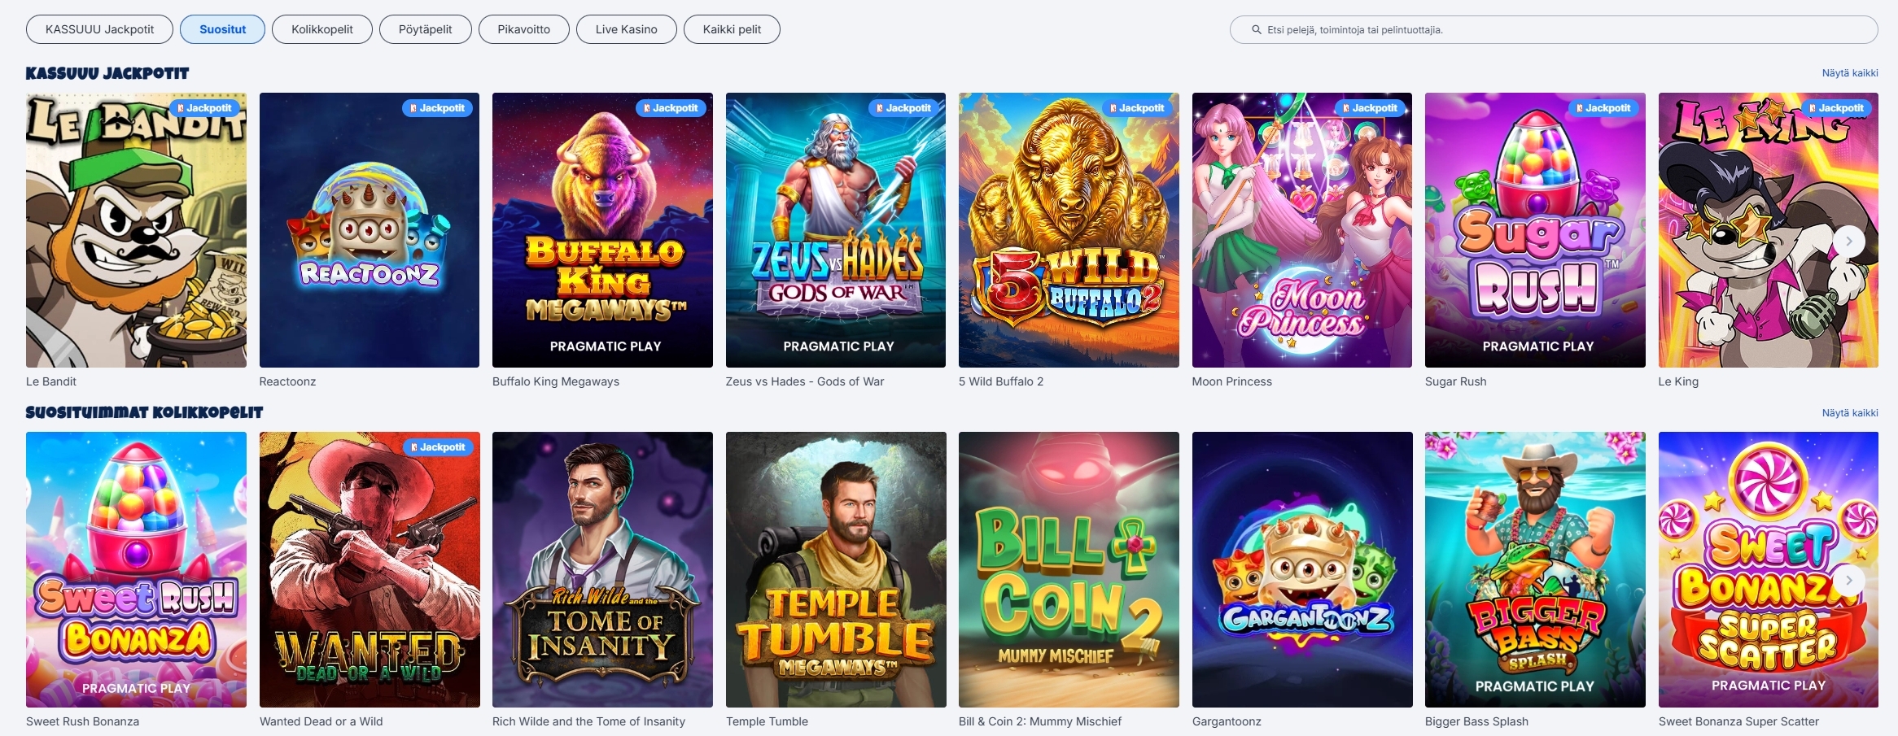Launch the Buffalo King Megaways game

point(602,230)
